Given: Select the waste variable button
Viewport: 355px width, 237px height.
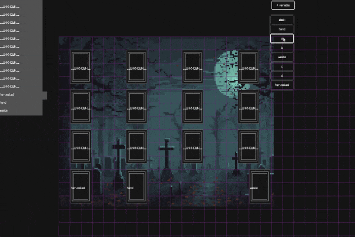Looking at the screenshot, I should 282,57.
